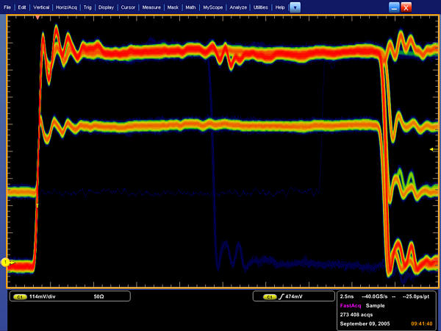The width and height of the screenshot is (441, 331).
Task: Click the trigger level arrow on right edge
Action: point(432,149)
